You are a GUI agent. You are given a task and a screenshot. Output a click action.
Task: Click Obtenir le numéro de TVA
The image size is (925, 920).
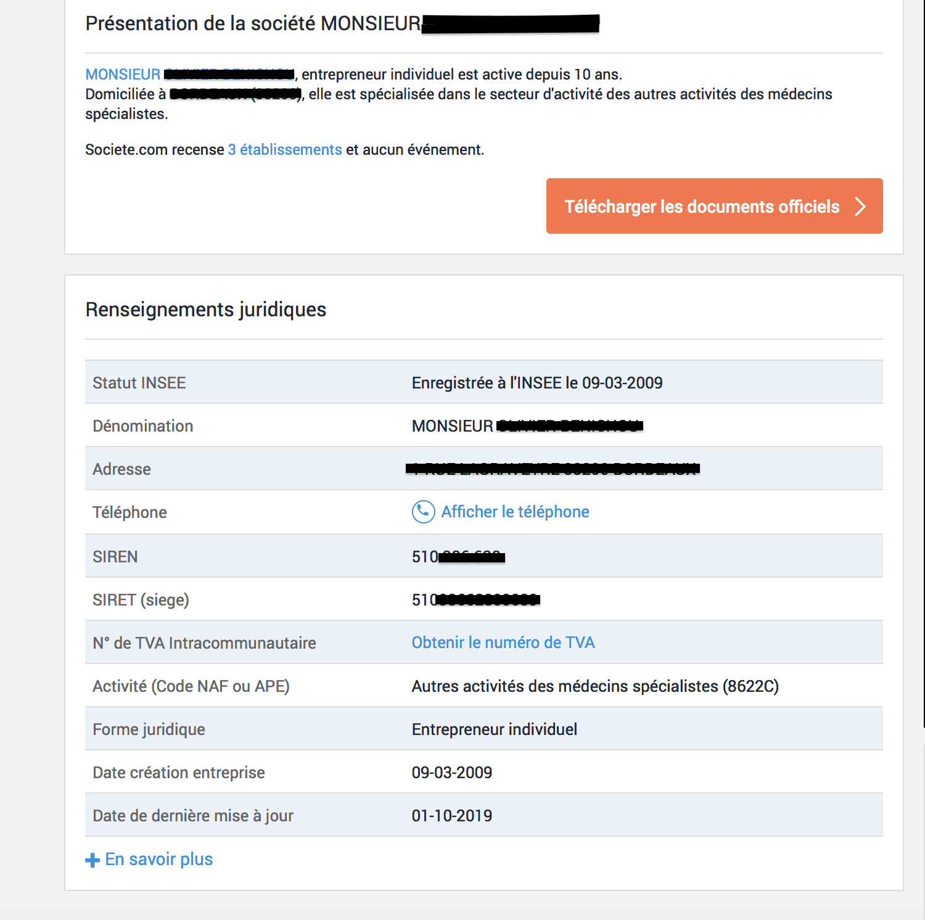click(x=503, y=643)
